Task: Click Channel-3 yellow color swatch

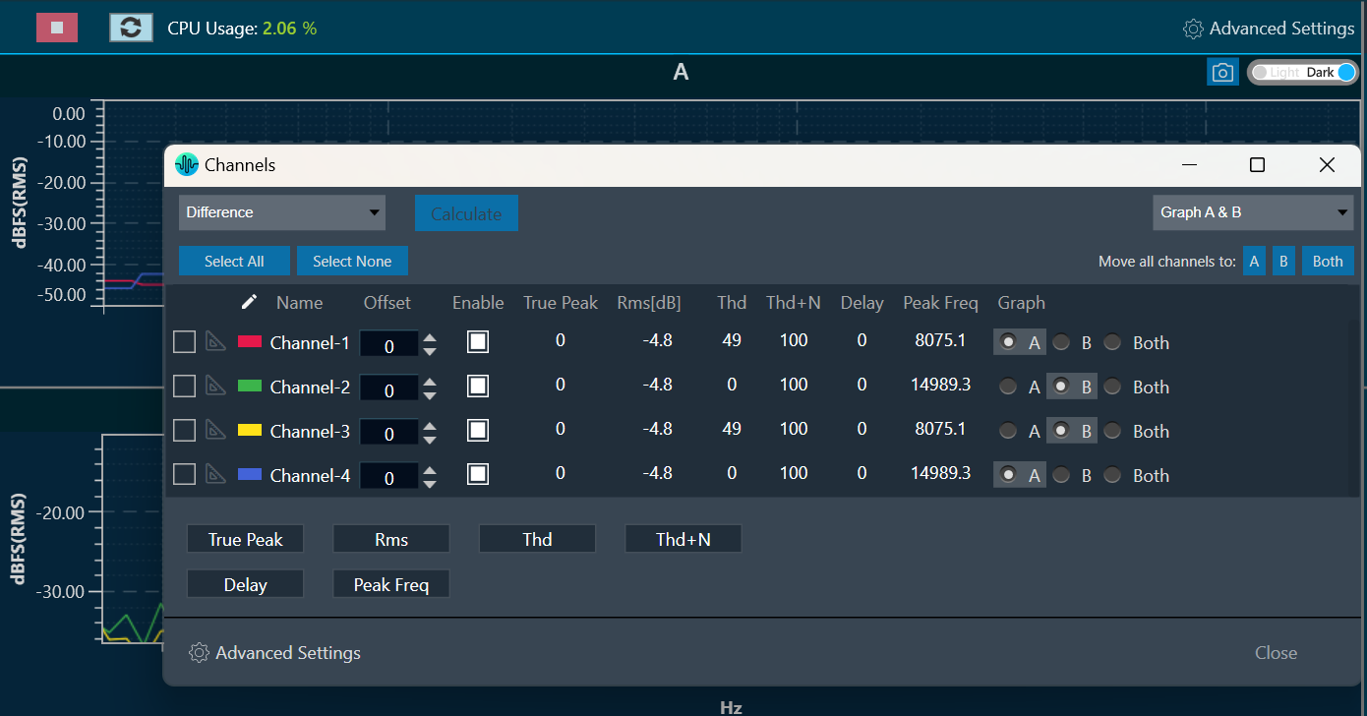Action: click(250, 431)
